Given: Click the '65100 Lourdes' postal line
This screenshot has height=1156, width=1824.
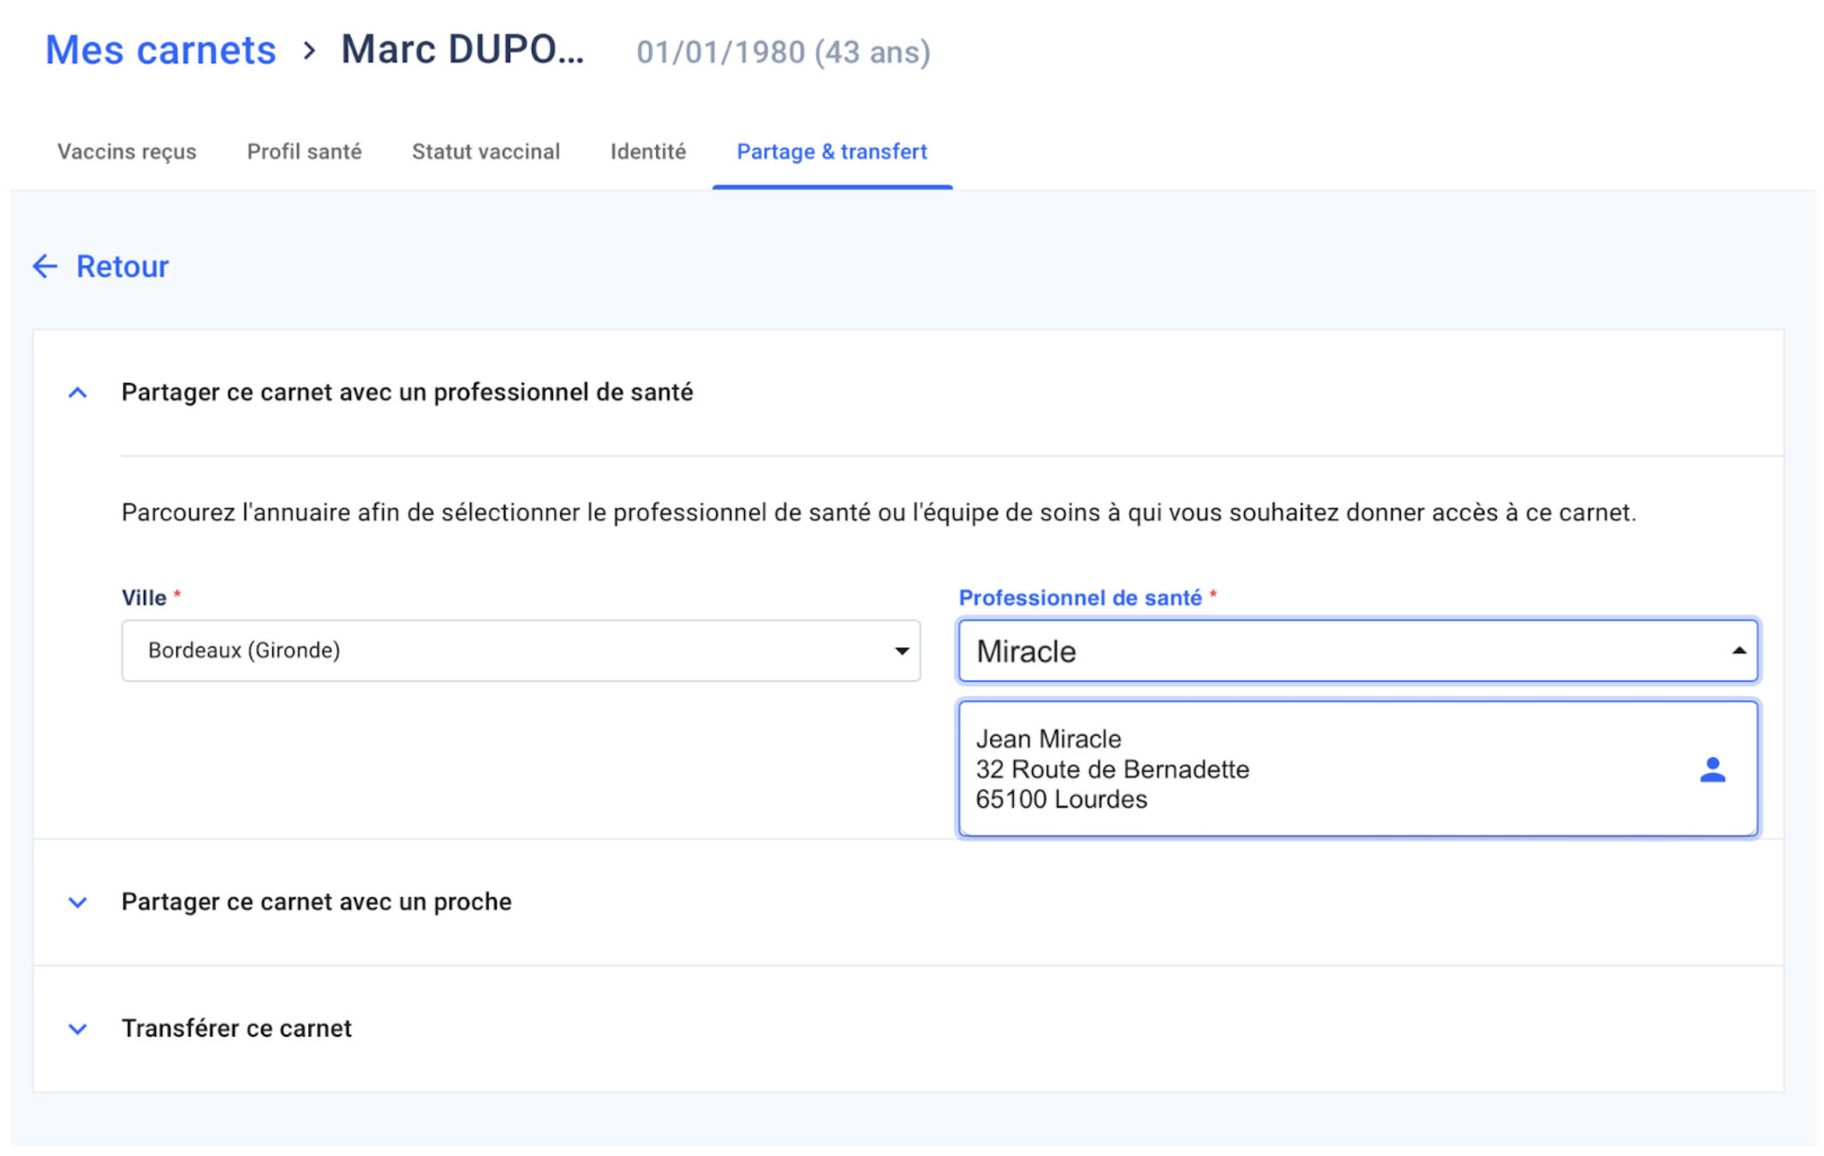Looking at the screenshot, I should coord(1061,799).
